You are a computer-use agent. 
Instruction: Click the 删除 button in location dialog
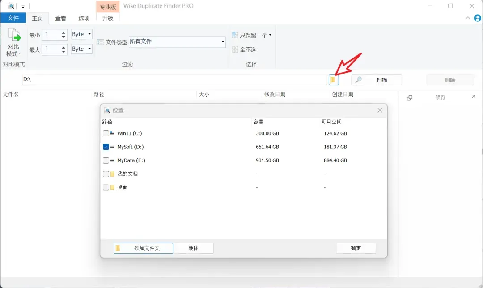click(x=194, y=248)
